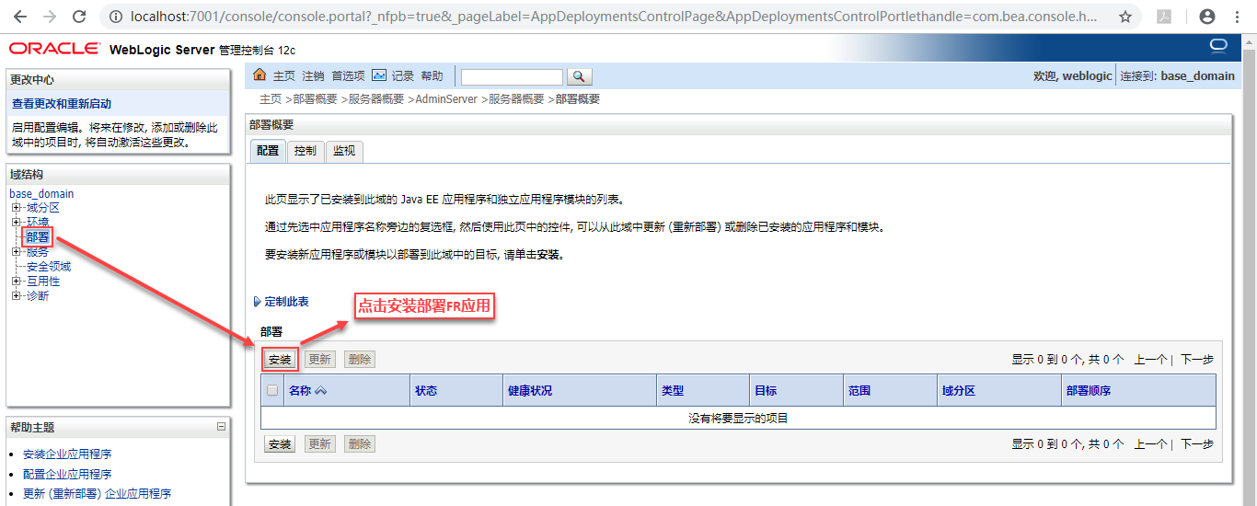This screenshot has height=506, width=1257.
Task: Open the 部署 tree item
Action: point(38,237)
